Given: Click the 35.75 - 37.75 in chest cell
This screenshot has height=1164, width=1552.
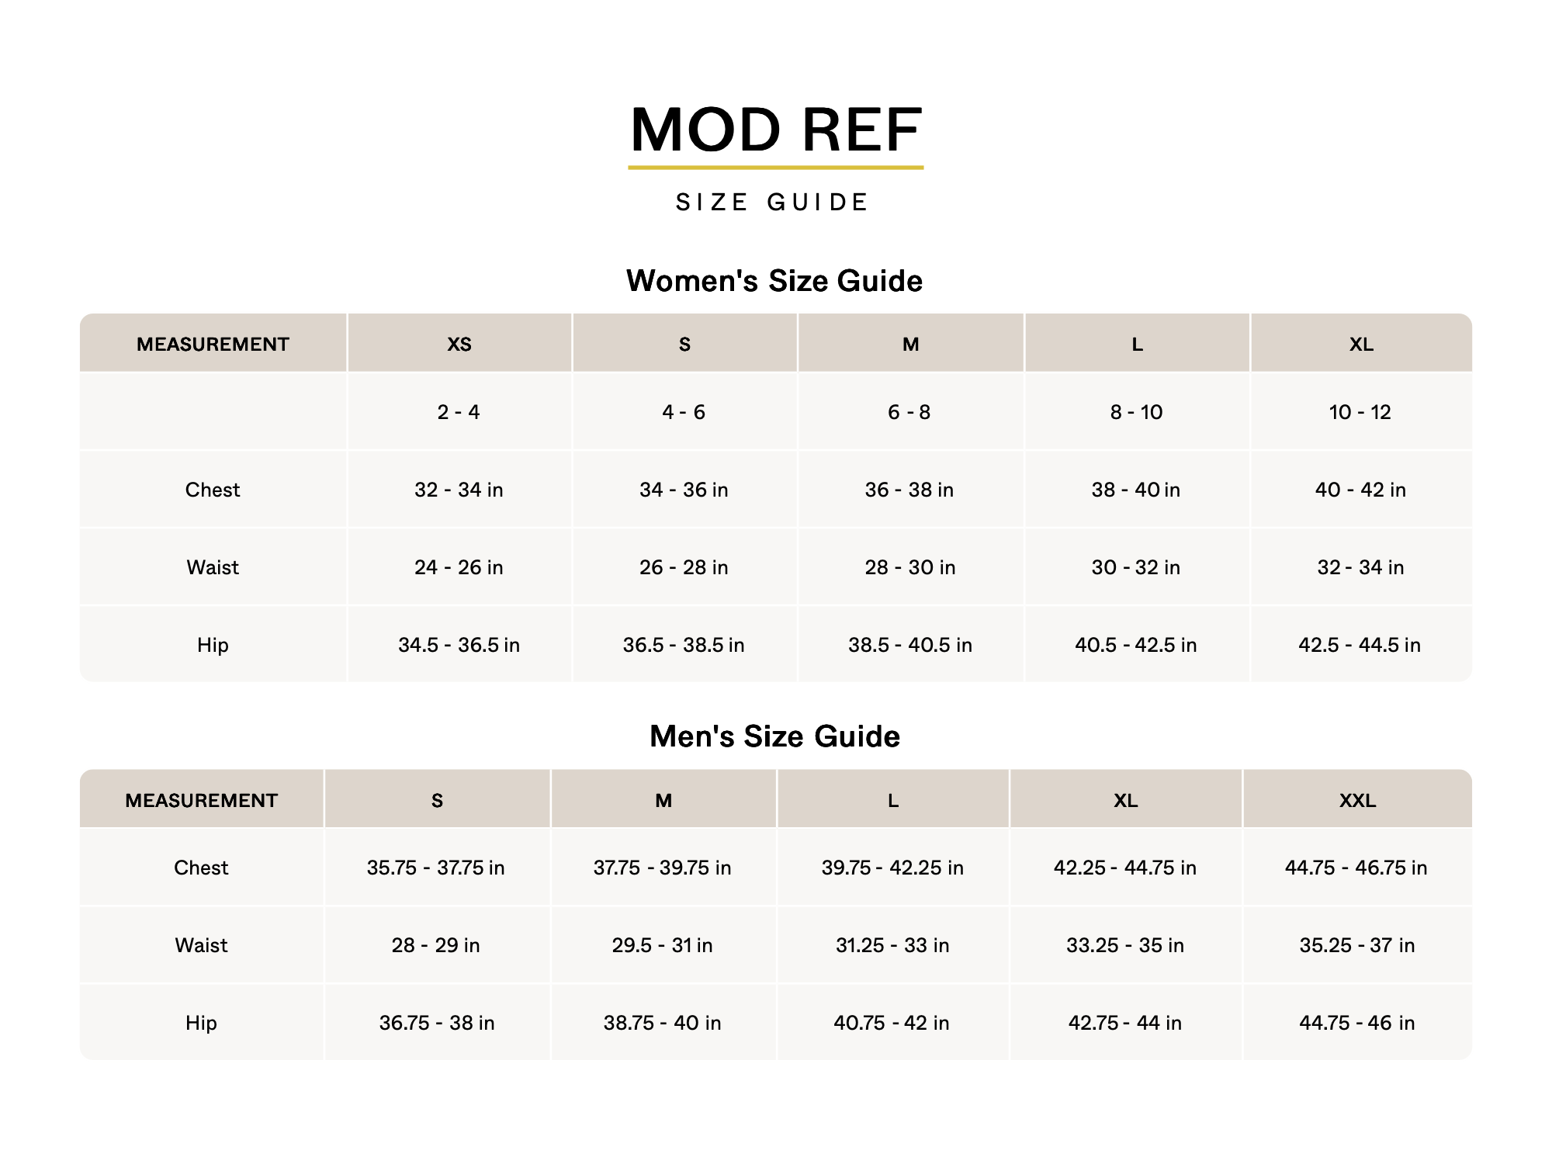Looking at the screenshot, I should click(435, 868).
